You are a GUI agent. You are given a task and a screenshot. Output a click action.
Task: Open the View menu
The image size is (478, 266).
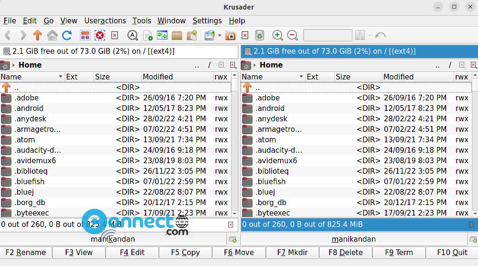68,21
